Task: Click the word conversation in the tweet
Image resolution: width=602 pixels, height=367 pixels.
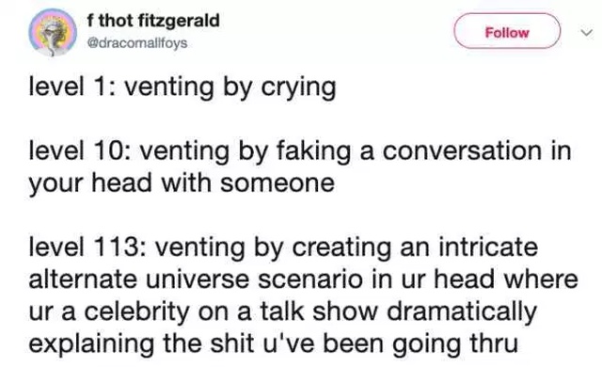Action: [462, 151]
